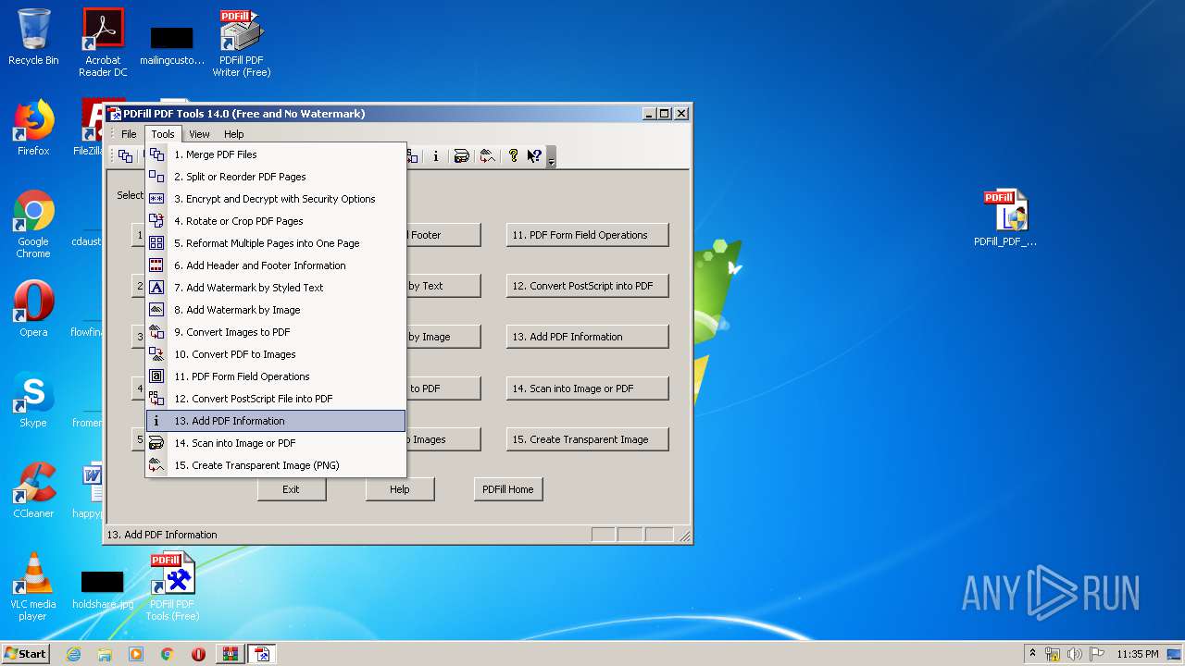The height and width of the screenshot is (666, 1185).
Task: Open VLC media player desktop shortcut
Action: coord(33,586)
